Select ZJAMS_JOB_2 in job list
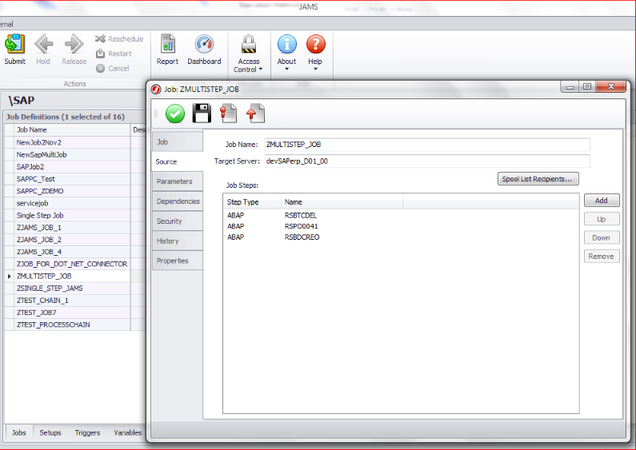The width and height of the screenshot is (636, 450). coord(72,240)
